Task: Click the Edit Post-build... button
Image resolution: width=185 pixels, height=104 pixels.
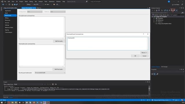Action: pyautogui.click(x=59, y=69)
